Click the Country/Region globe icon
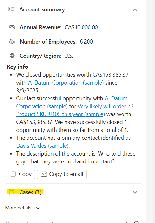 tap(12, 56)
